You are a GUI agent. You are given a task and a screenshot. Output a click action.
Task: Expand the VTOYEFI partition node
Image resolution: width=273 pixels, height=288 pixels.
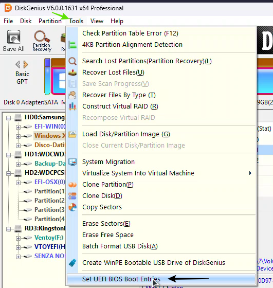[18, 247]
